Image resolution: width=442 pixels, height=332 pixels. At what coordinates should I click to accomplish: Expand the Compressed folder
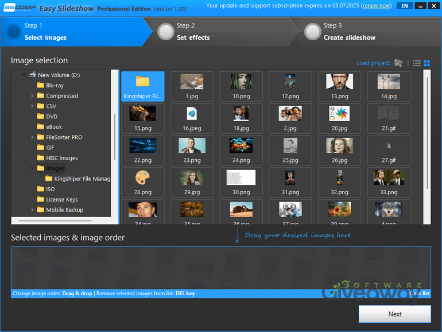[32, 96]
